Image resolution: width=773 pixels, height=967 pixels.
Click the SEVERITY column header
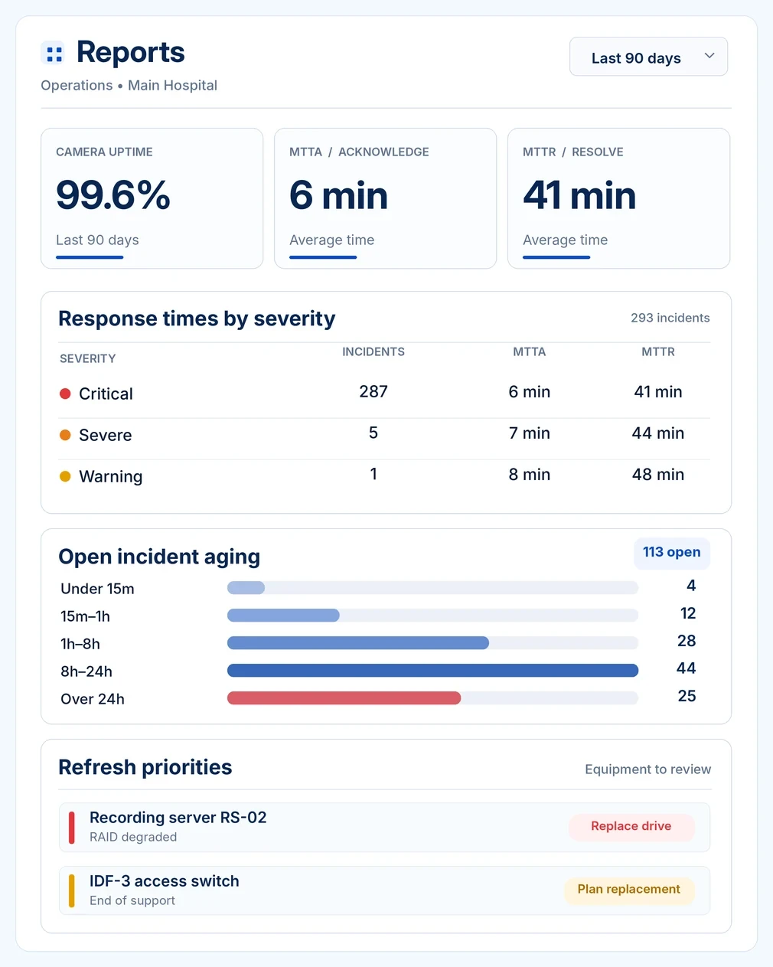click(x=88, y=358)
